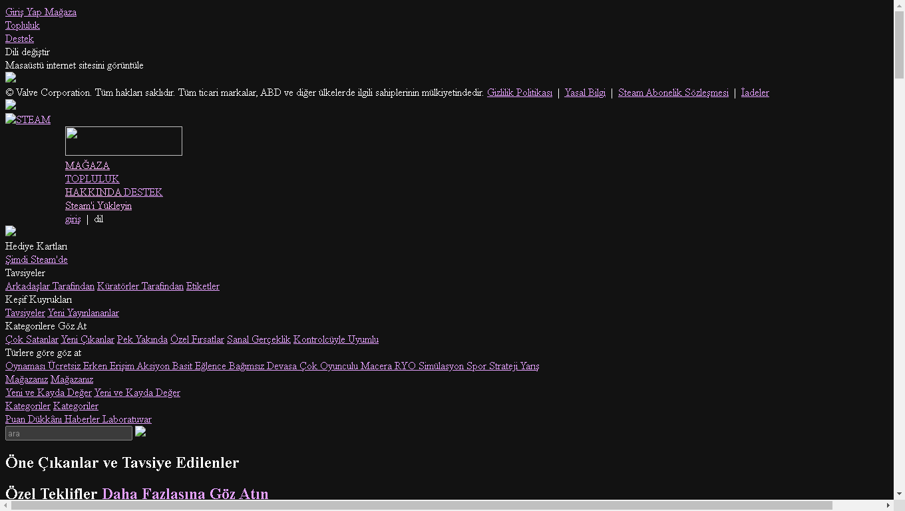
Task: Browse the Macera genre
Action: [376, 366]
